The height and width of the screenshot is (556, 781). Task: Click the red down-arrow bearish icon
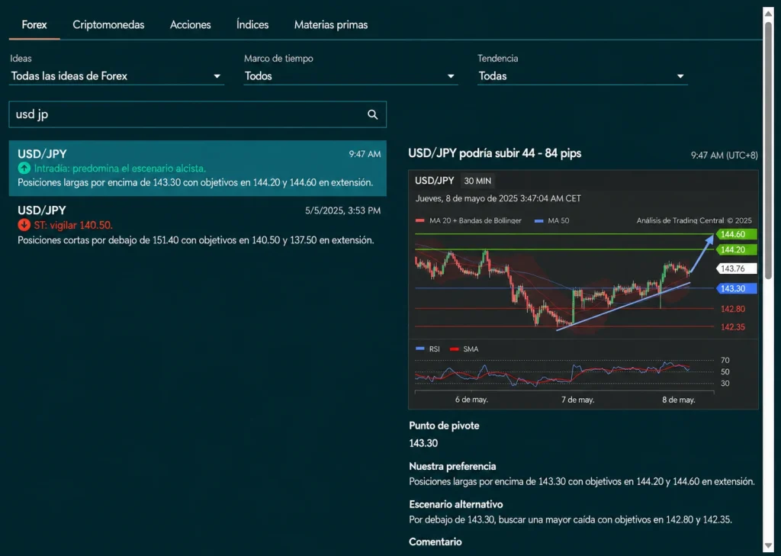24,225
